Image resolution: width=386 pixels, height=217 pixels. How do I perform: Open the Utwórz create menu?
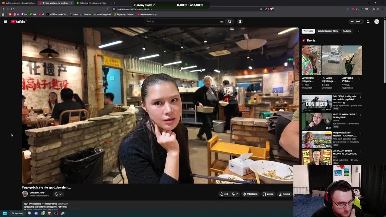point(356,21)
